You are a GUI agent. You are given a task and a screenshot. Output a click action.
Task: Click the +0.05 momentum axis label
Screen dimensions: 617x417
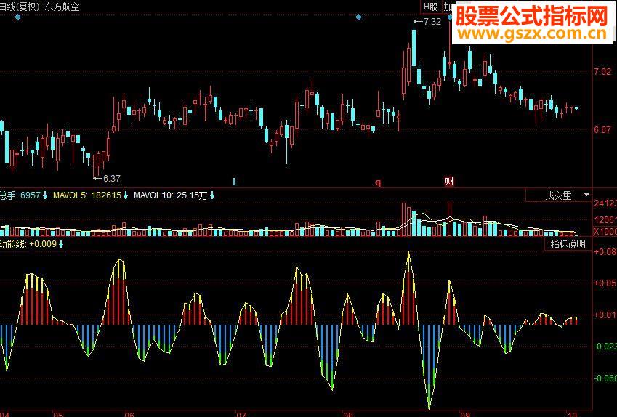605,283
